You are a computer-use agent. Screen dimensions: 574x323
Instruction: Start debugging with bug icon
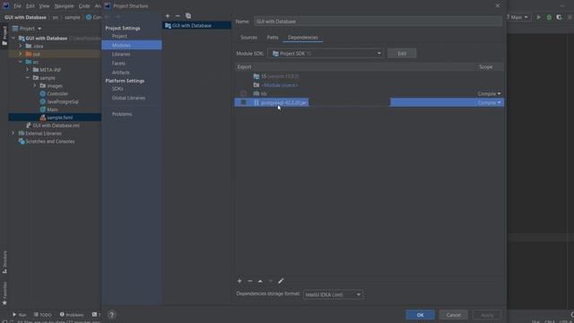[549, 17]
